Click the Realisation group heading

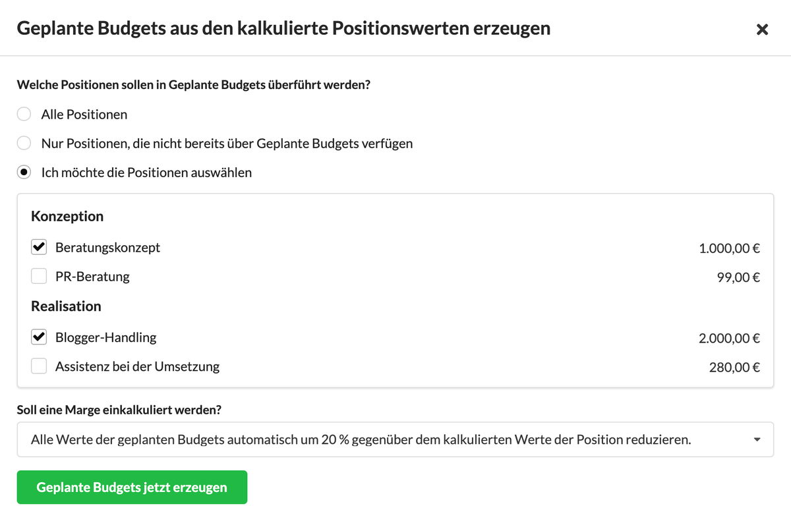click(66, 306)
